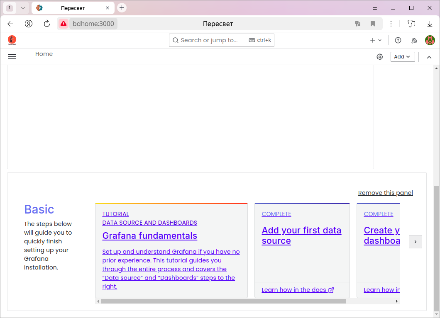Open the Help question mark menu
Screen dimensions: 440x318
(398, 40)
